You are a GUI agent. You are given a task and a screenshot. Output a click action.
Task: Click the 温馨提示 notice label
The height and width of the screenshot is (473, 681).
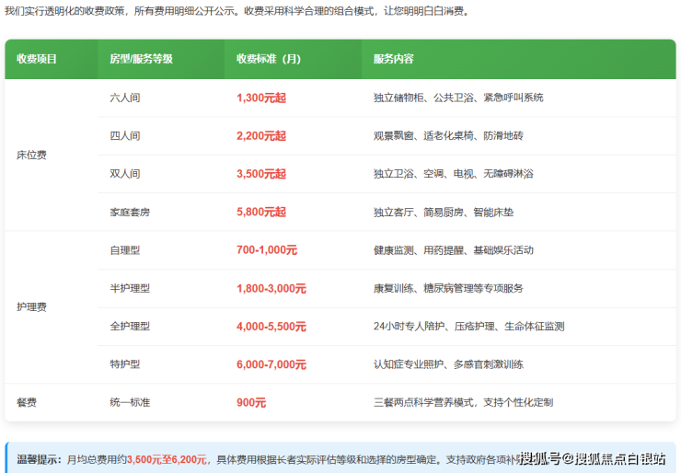[x=40, y=458]
